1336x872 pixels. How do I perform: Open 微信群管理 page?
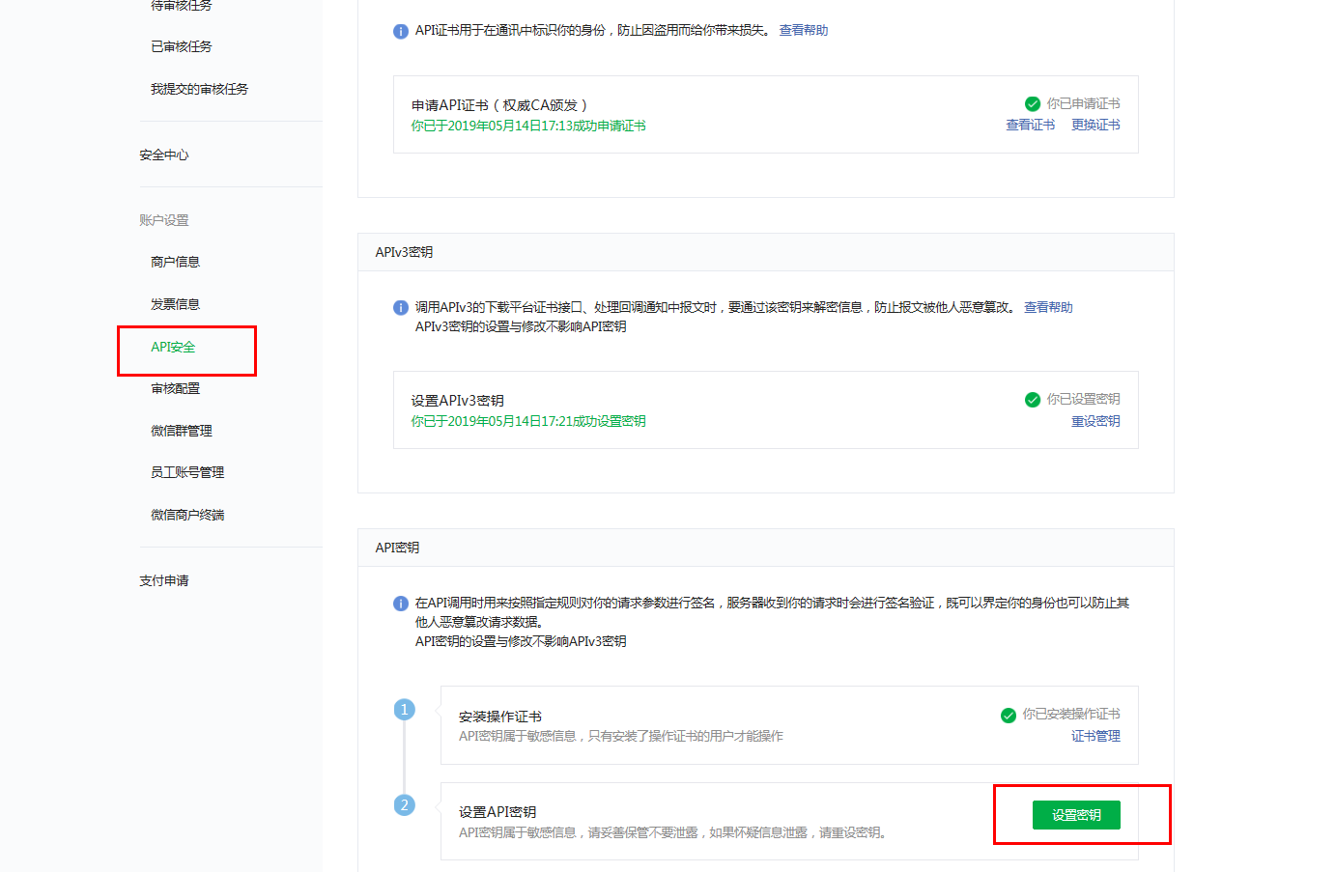click(x=182, y=431)
